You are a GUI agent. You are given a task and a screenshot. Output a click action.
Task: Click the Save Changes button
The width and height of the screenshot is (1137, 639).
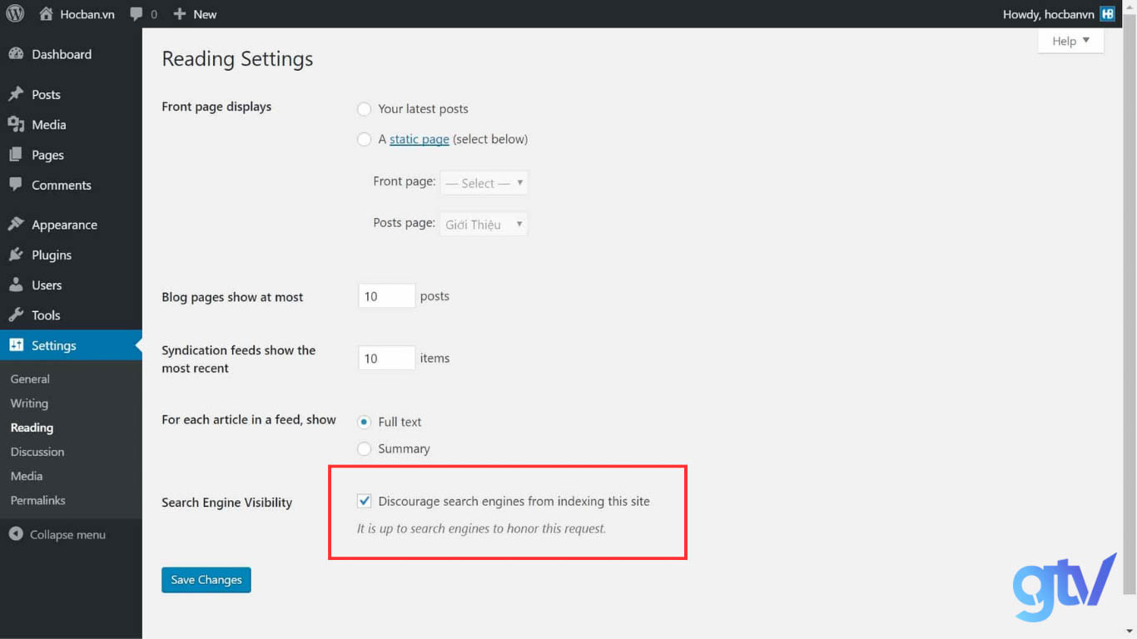(x=206, y=579)
